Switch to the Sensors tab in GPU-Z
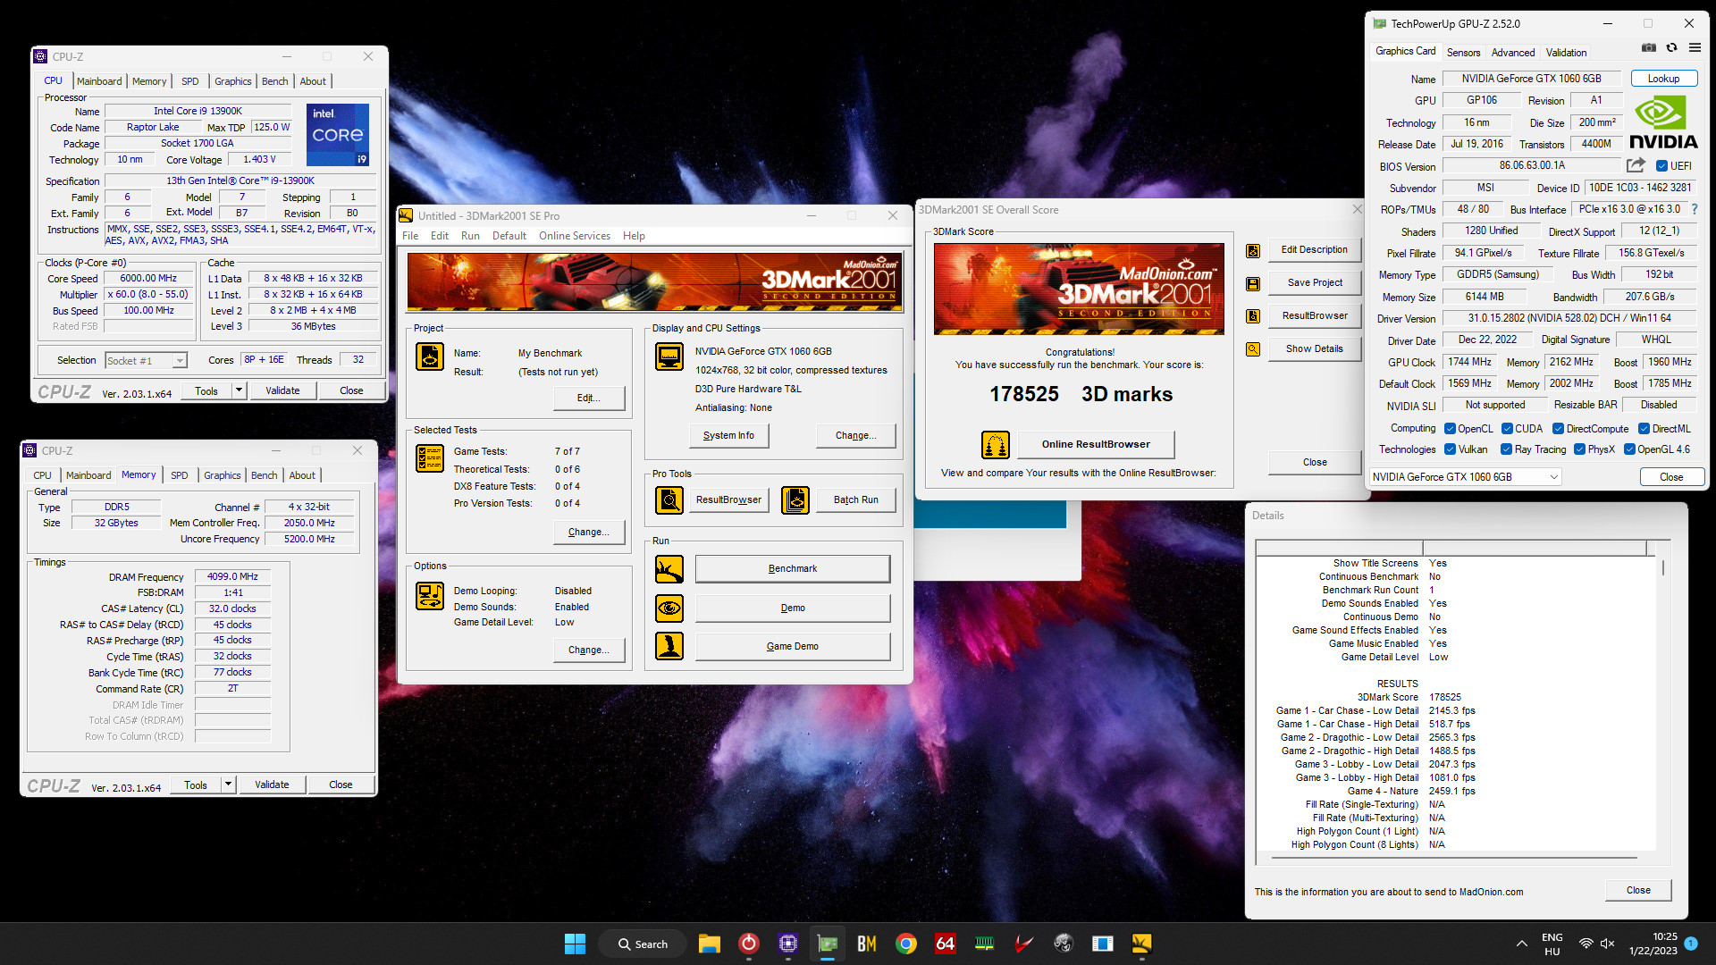Viewport: 1716px width, 965px height. [x=1463, y=53]
